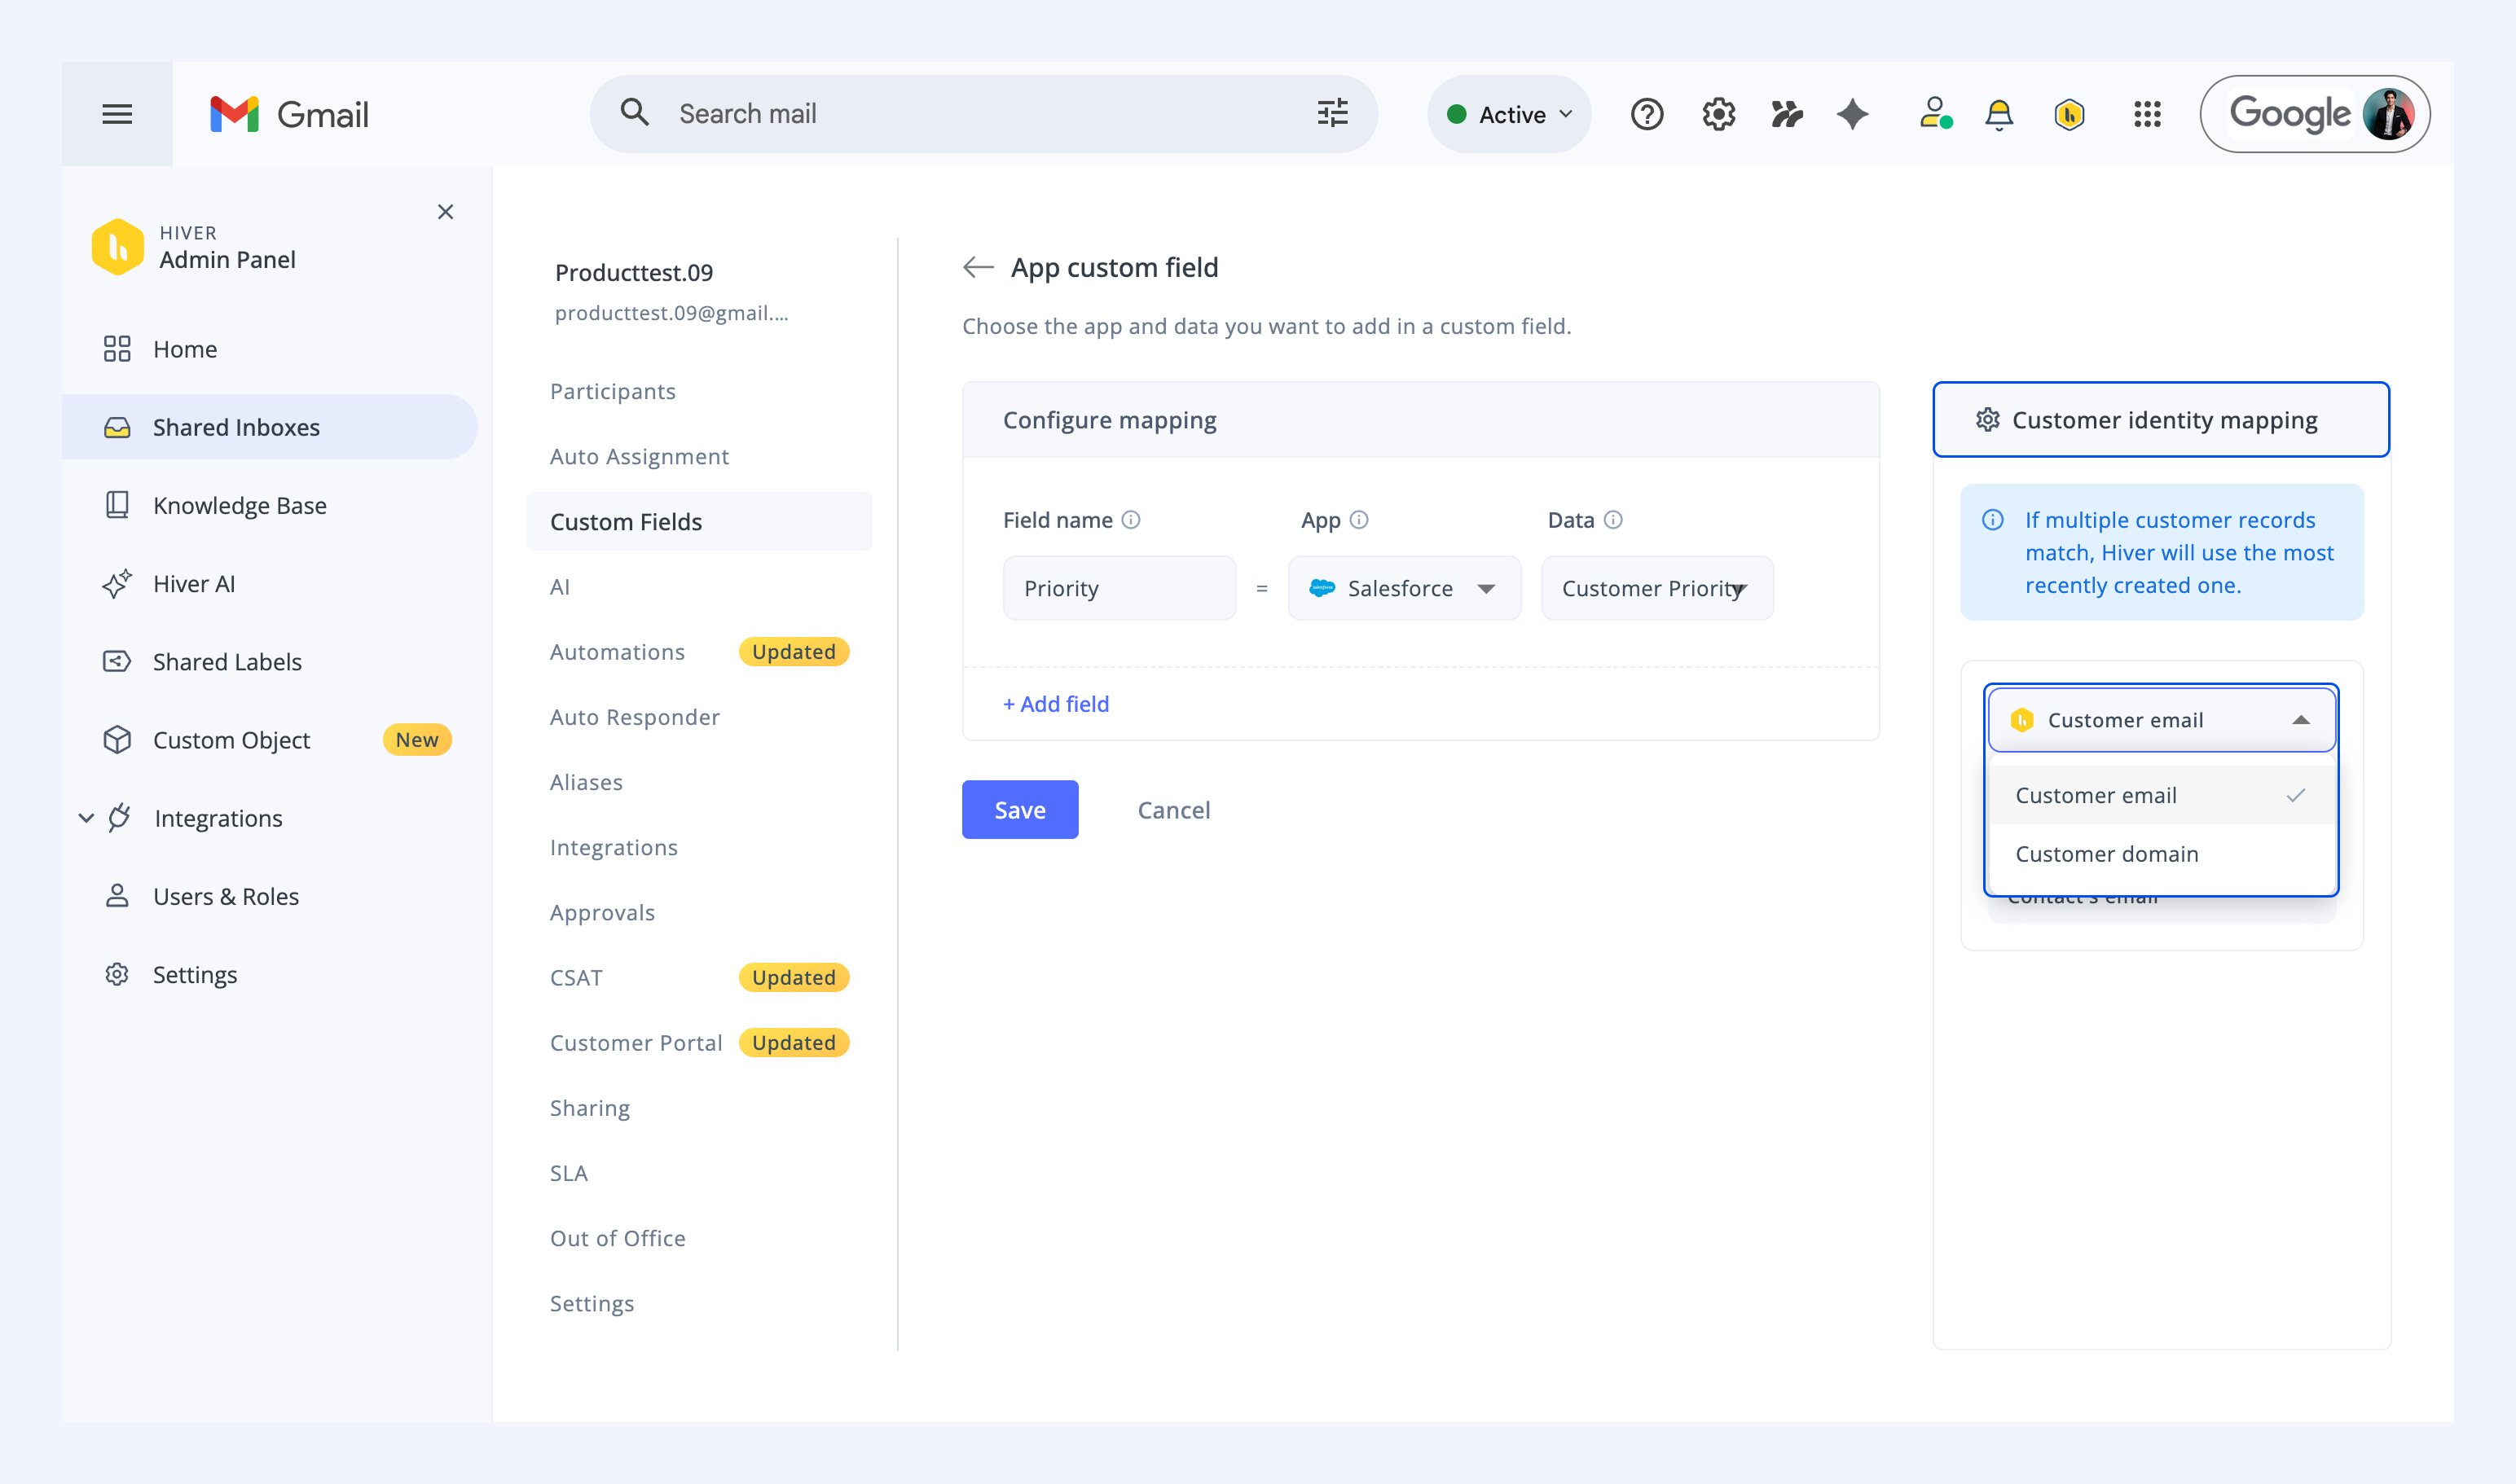The width and height of the screenshot is (2516, 1484).
Task: Open Gmail settings gear icon
Action: coord(1718,114)
